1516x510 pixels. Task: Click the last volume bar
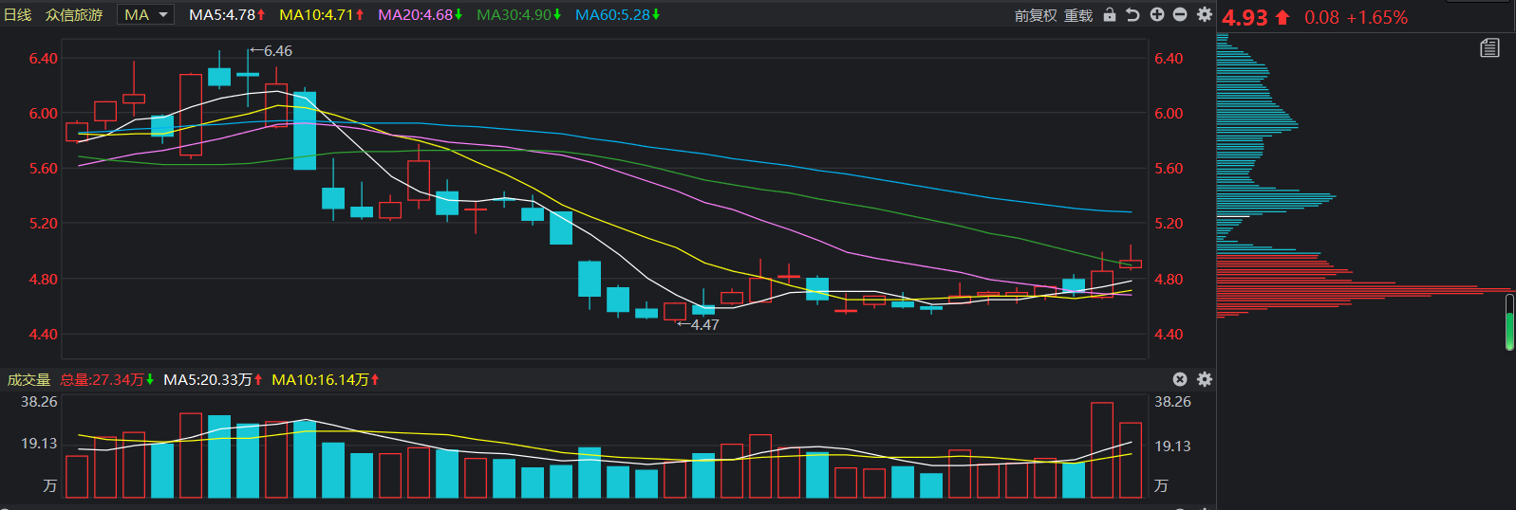pos(1131,460)
